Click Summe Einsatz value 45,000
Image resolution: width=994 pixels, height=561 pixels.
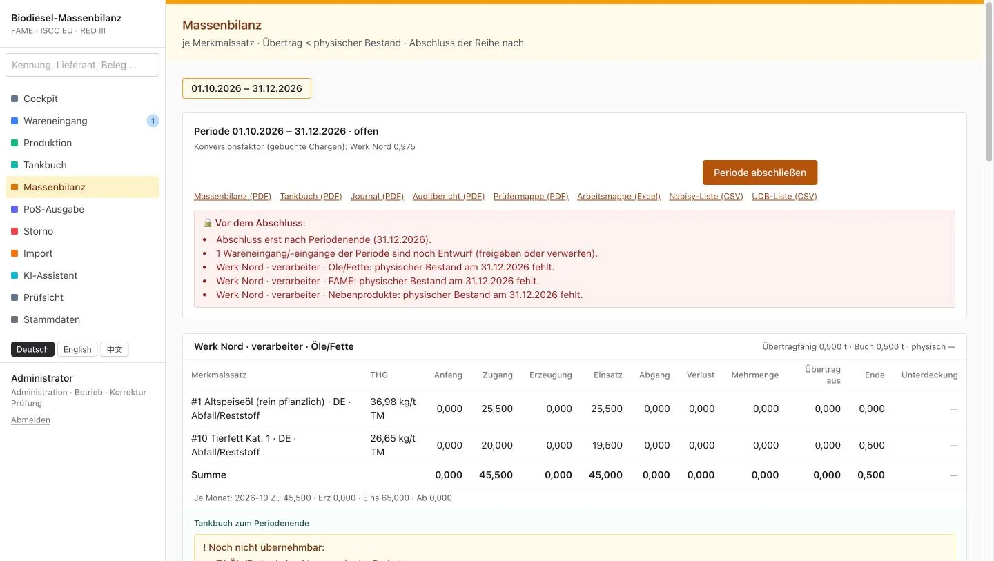[x=605, y=475]
